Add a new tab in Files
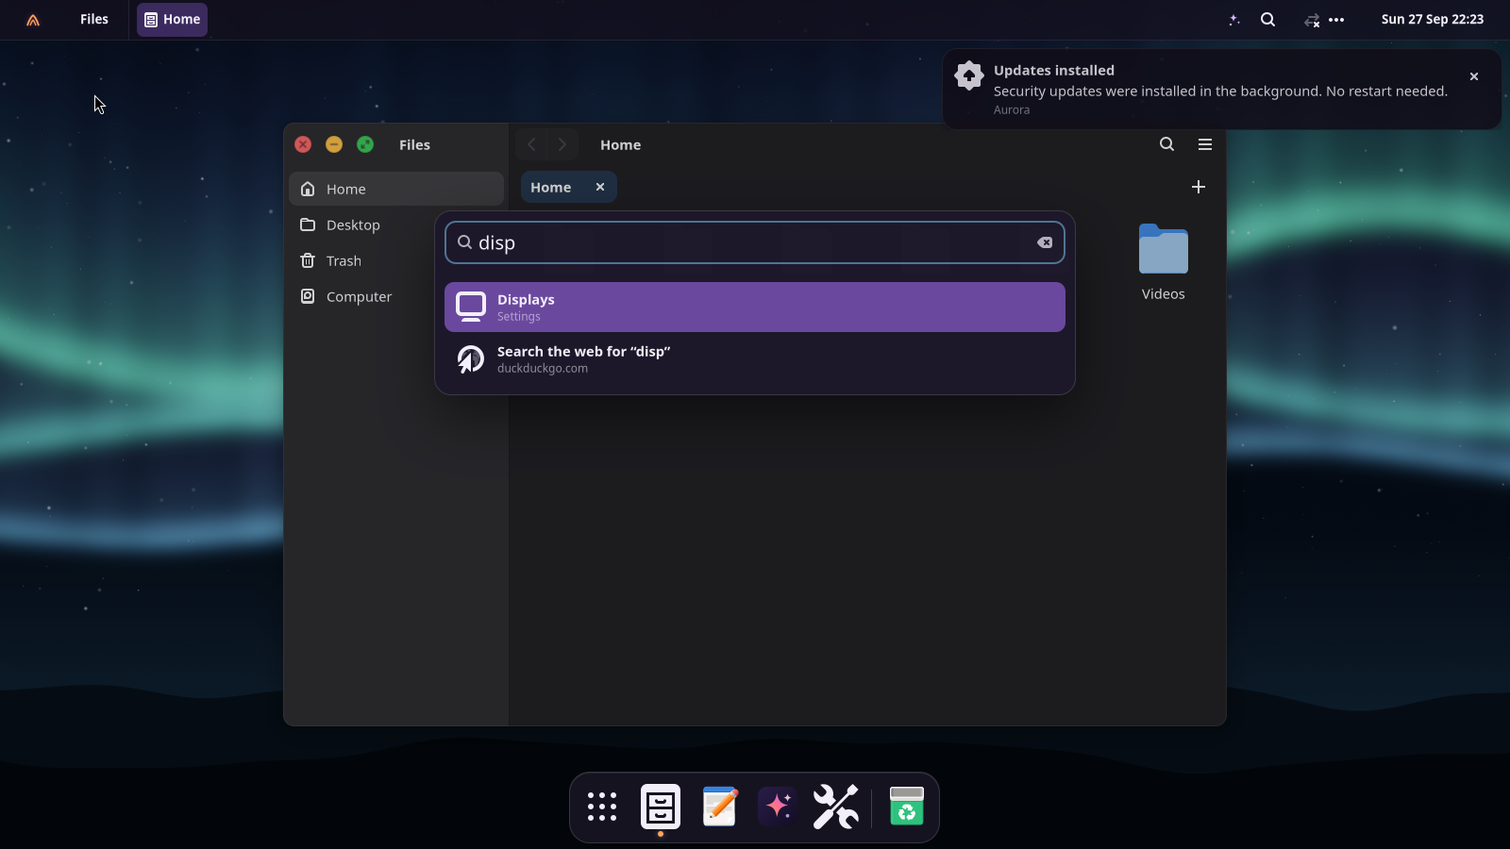This screenshot has height=849, width=1510. (x=1199, y=187)
